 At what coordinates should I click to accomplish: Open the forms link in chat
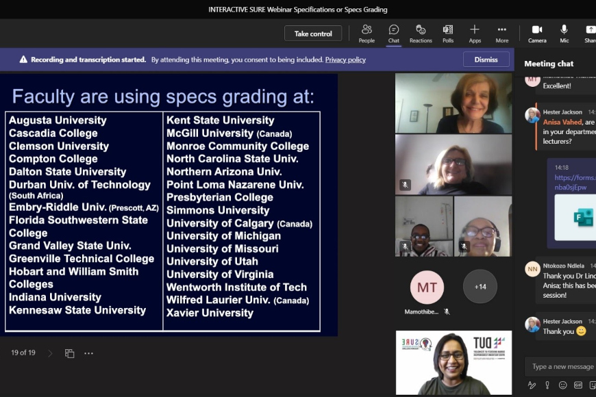(575, 182)
